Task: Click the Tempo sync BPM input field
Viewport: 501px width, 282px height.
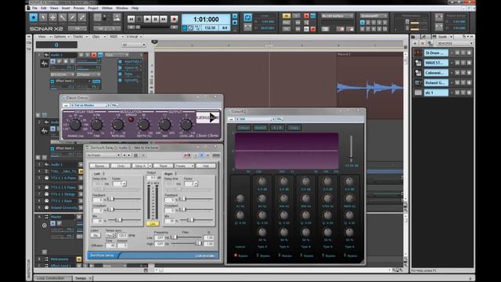Action: (x=122, y=235)
